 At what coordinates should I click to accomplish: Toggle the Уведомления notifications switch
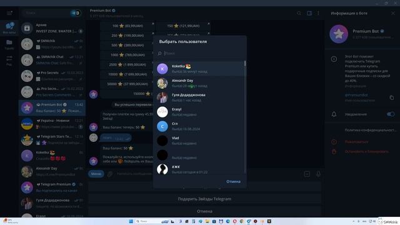[391, 114]
